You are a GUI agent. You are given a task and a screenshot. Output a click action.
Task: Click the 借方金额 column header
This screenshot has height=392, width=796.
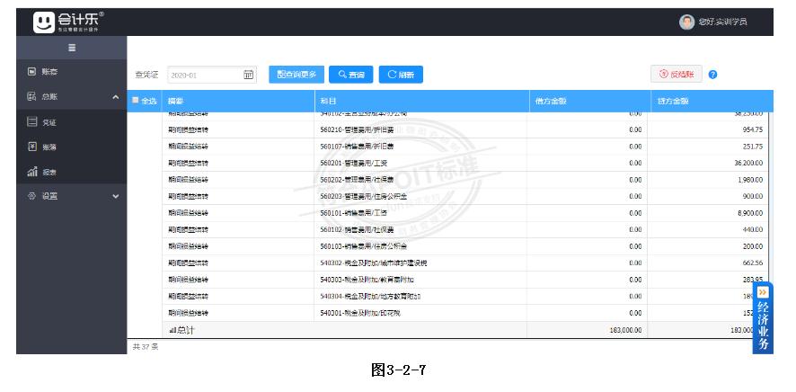click(x=588, y=101)
